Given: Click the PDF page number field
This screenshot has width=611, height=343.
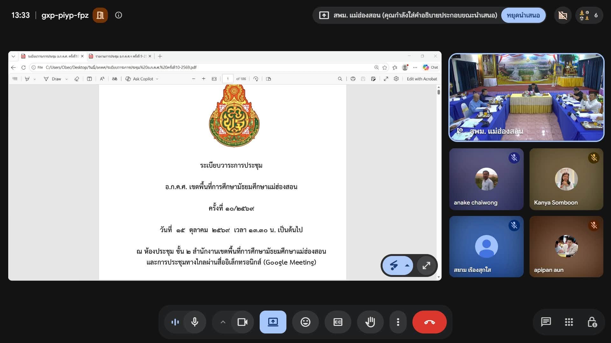Looking at the screenshot, I should (228, 79).
